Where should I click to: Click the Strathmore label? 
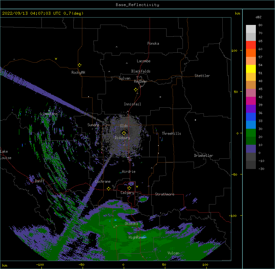click(165, 194)
